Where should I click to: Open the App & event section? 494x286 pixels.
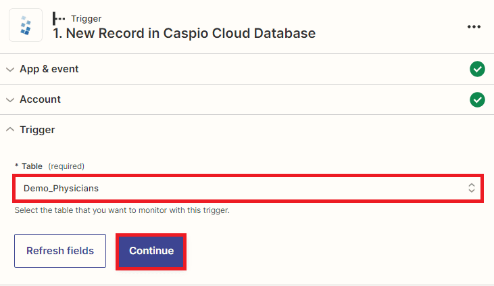pyautogui.click(x=49, y=69)
